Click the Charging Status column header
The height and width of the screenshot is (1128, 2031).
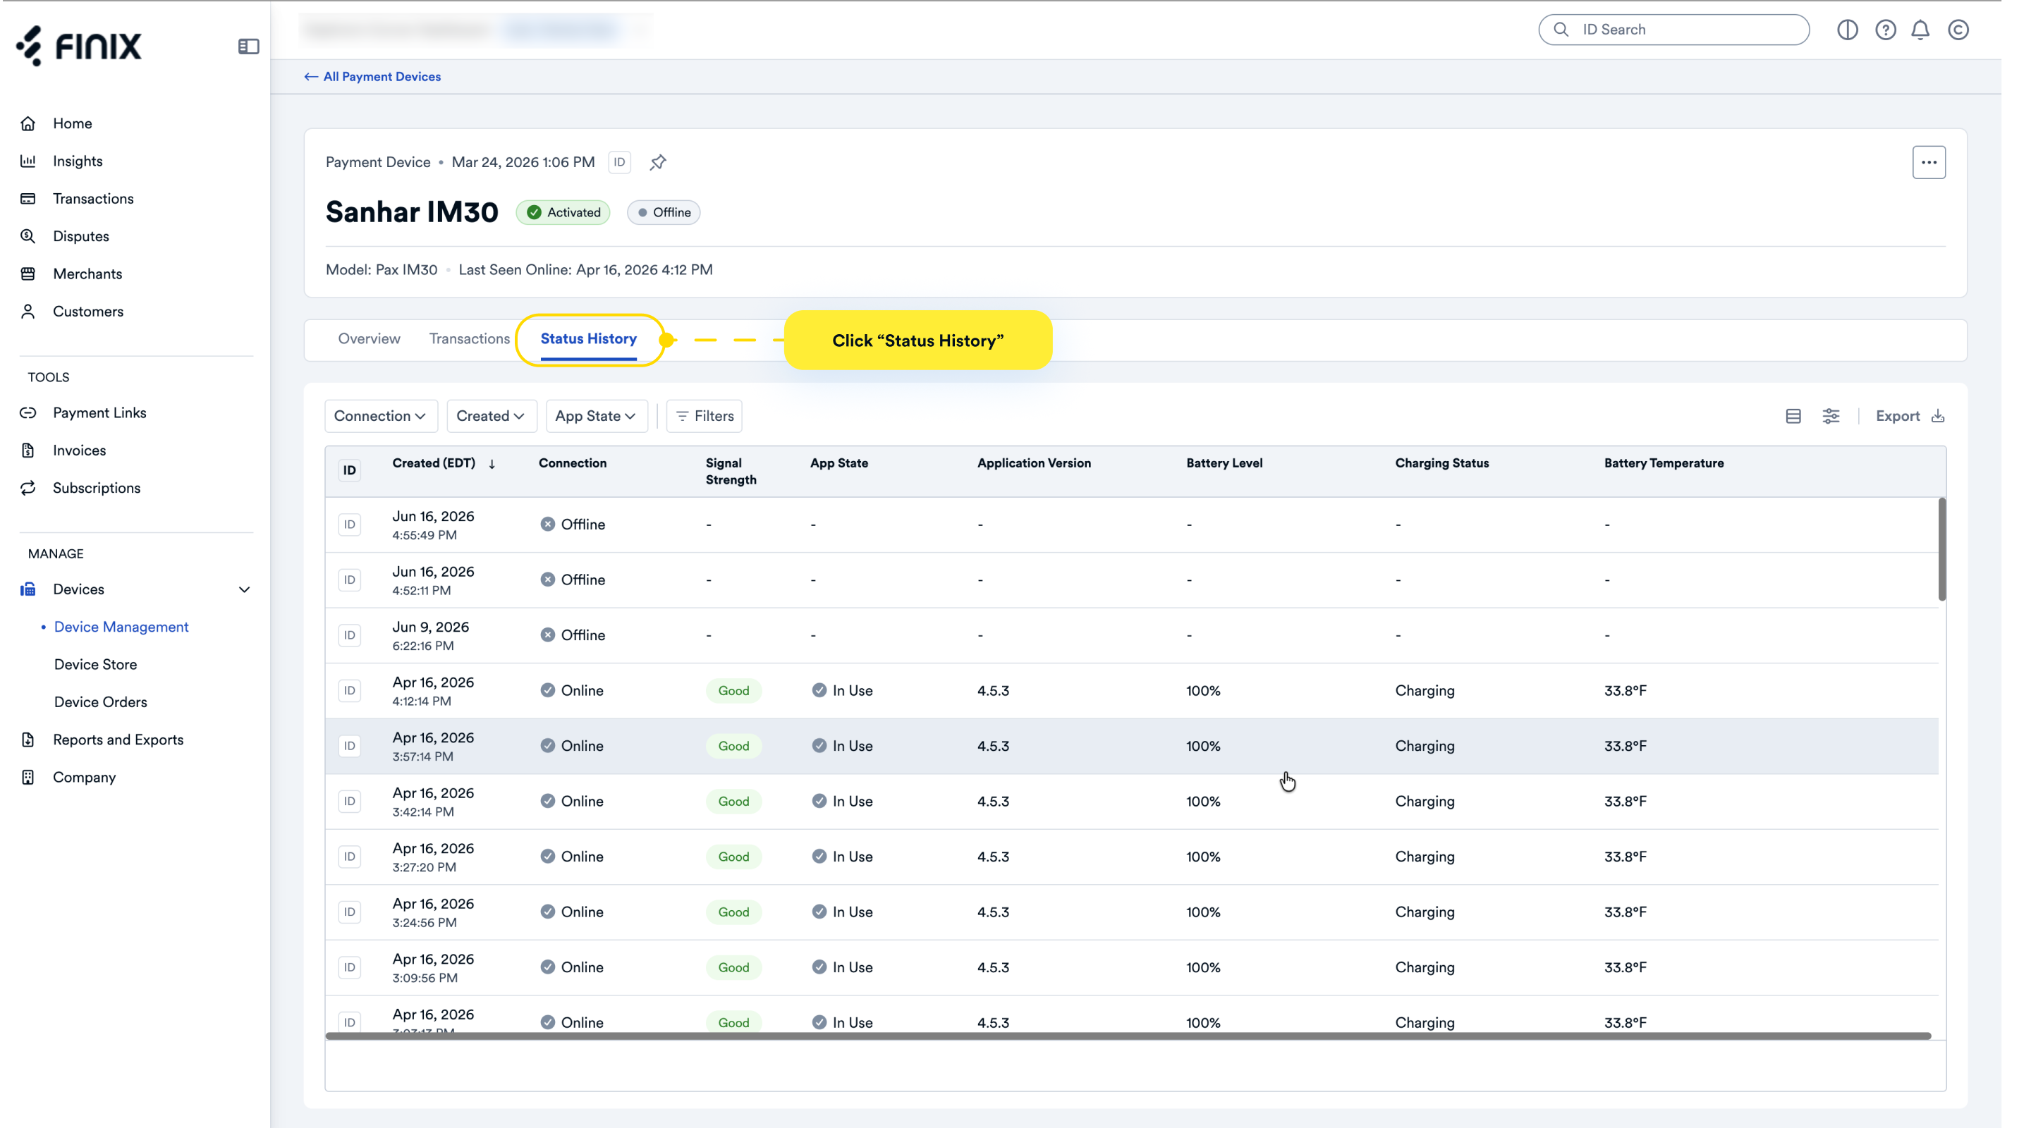[1441, 463]
